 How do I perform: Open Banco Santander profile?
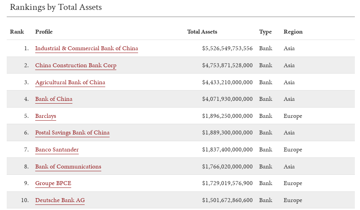(57, 149)
